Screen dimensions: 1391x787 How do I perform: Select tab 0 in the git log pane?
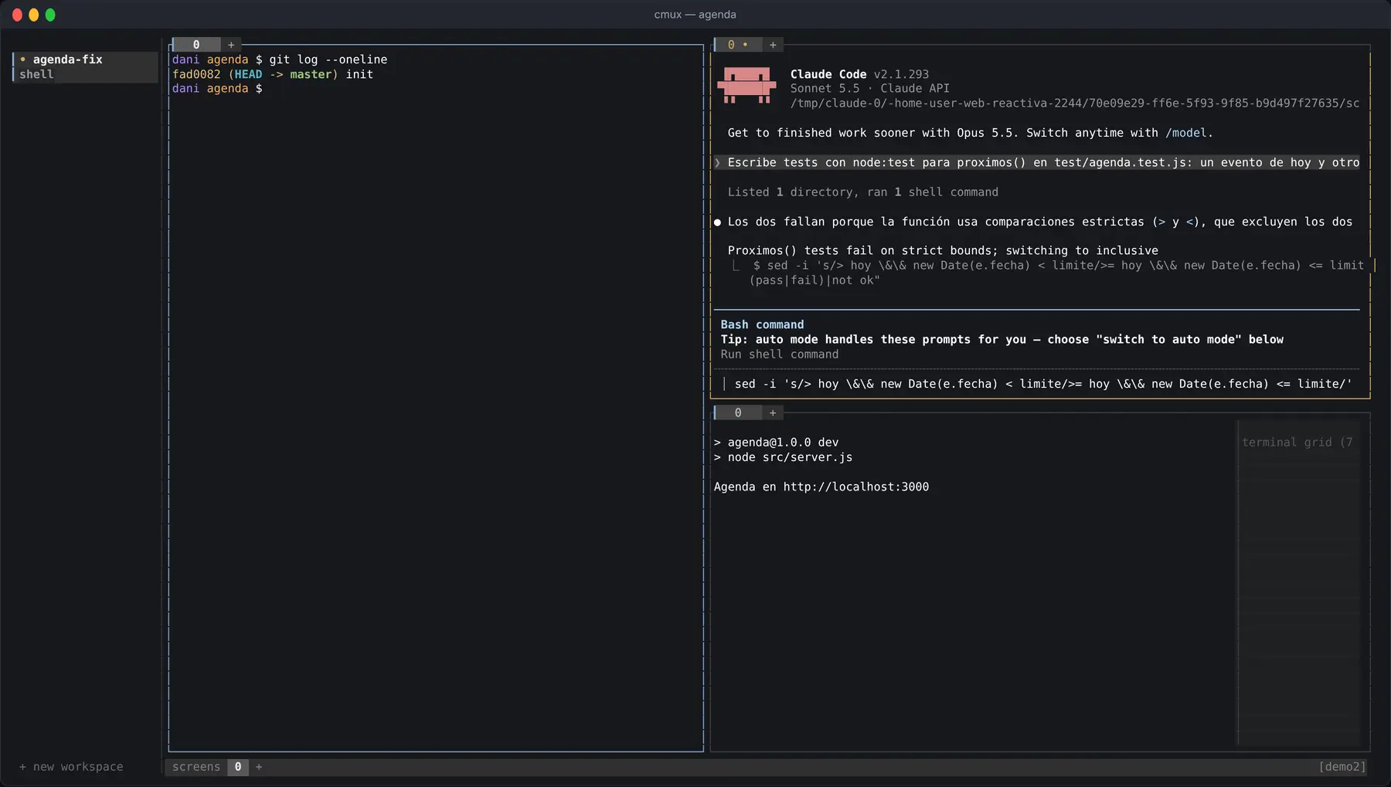[196, 45]
